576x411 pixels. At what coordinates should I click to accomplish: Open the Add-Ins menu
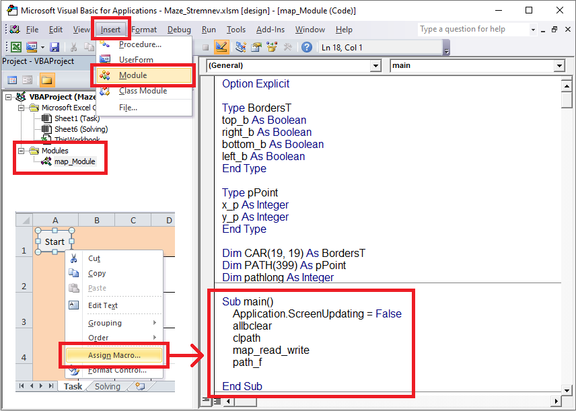pyautogui.click(x=271, y=30)
